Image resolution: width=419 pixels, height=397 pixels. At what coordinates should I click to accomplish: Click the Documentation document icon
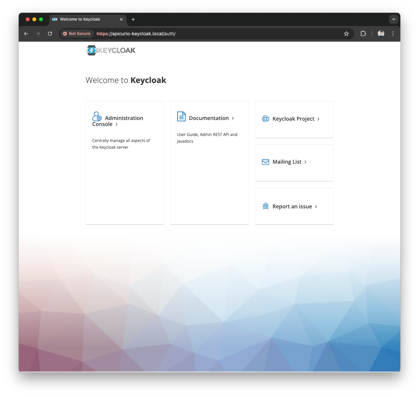tap(181, 116)
